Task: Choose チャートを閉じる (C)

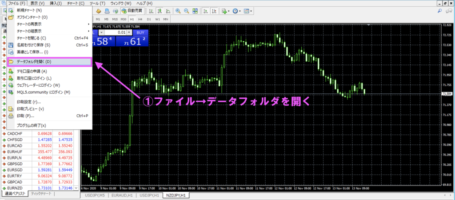Action: pos(49,38)
